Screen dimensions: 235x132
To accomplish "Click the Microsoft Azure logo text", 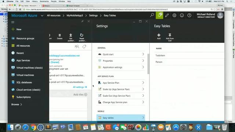I will tap(24, 15).
